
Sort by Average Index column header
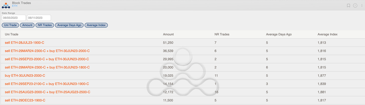tap(327, 34)
